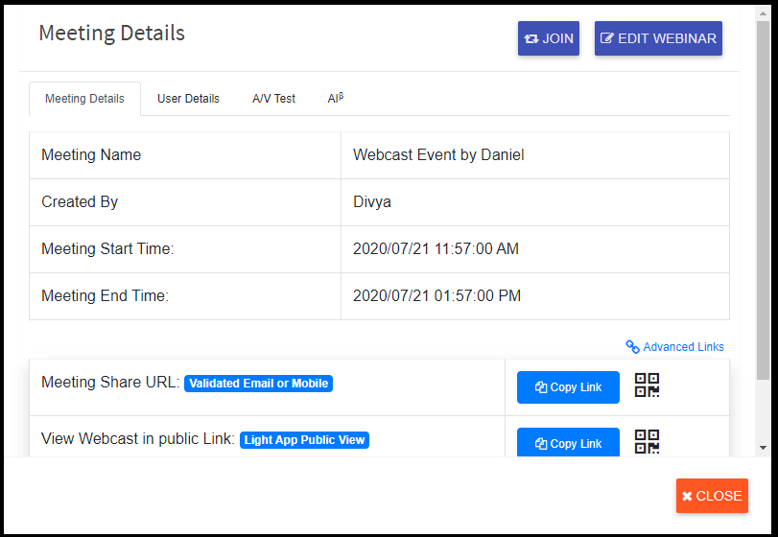Open EDIT WEBINAR
Screen dimensions: 778x537
point(658,38)
